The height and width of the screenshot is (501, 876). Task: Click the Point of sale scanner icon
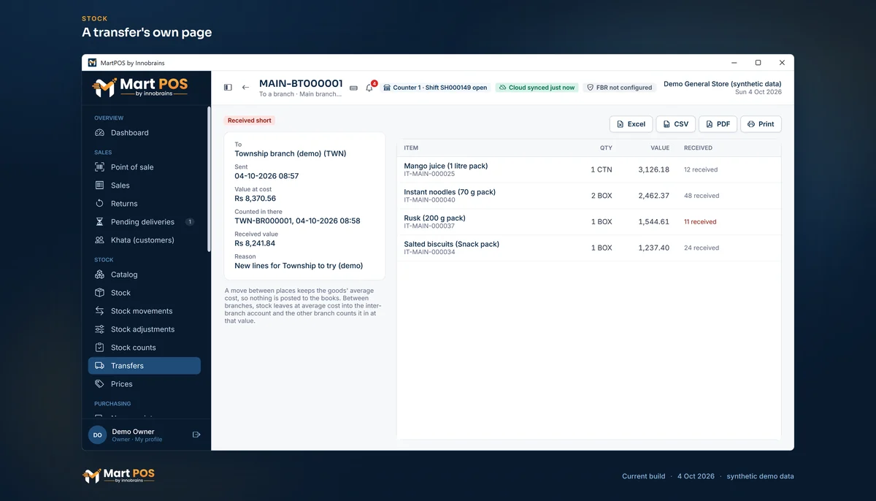click(100, 167)
